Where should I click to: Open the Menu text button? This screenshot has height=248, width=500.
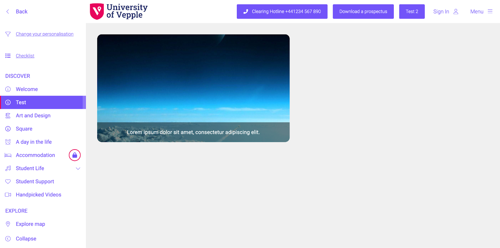coord(477,12)
